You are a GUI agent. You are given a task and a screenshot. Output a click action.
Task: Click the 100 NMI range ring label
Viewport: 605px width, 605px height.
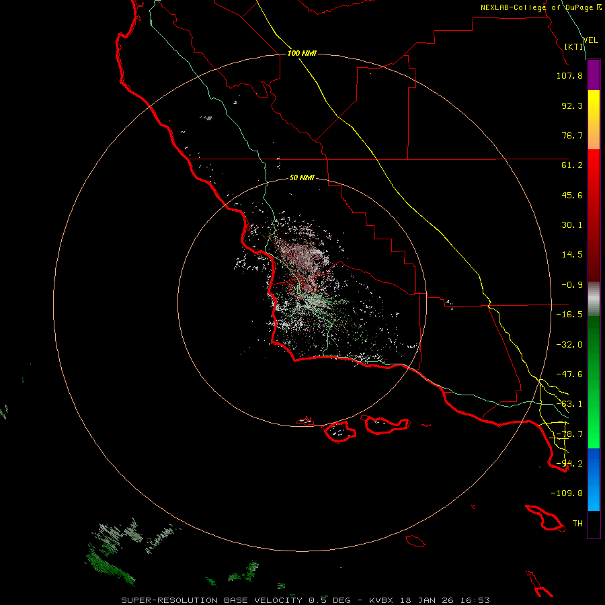click(302, 53)
